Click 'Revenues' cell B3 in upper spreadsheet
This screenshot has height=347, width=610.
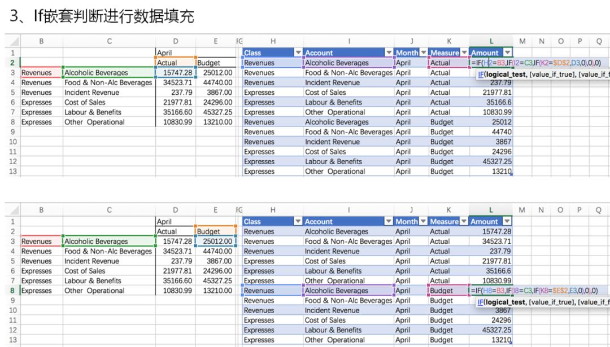click(x=41, y=73)
